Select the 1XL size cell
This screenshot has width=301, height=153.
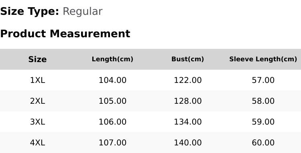(37, 80)
